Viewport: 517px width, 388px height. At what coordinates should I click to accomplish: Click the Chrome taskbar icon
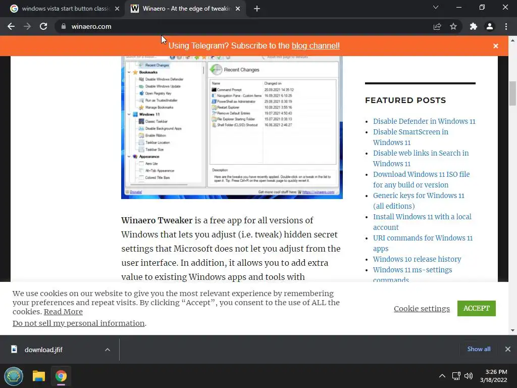[x=61, y=376]
